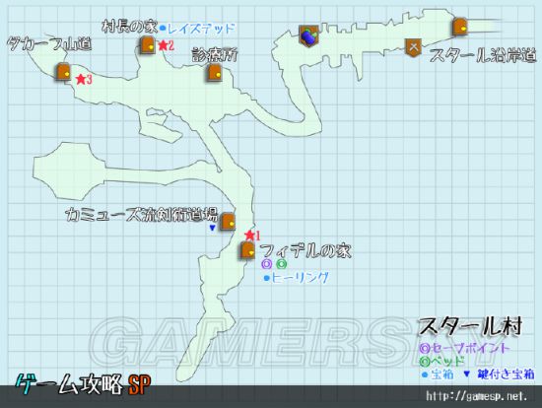Click the ゲーム攻略 SP logo

[84, 384]
